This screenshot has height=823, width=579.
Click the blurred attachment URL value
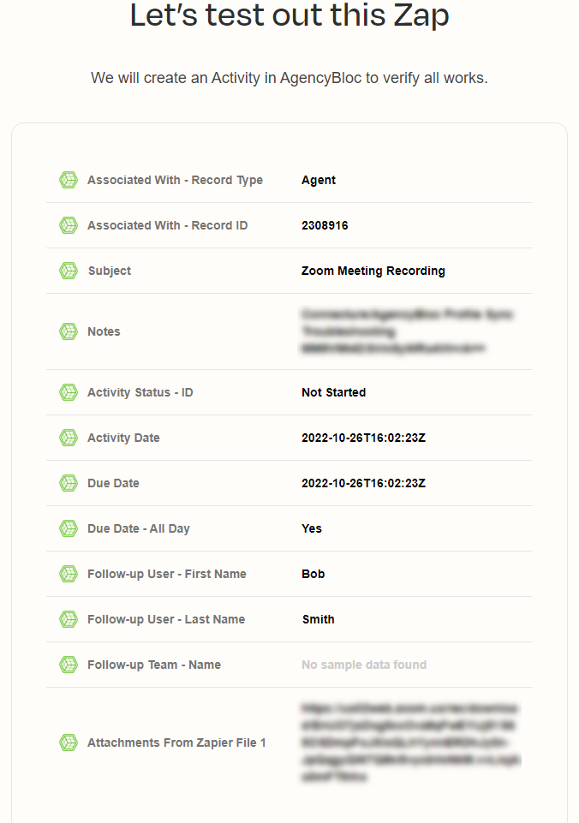pos(410,742)
